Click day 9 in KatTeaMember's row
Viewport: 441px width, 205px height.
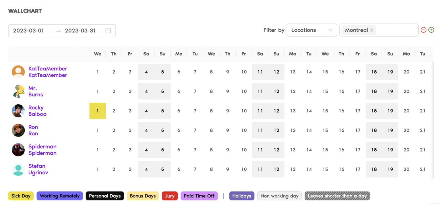227,72
